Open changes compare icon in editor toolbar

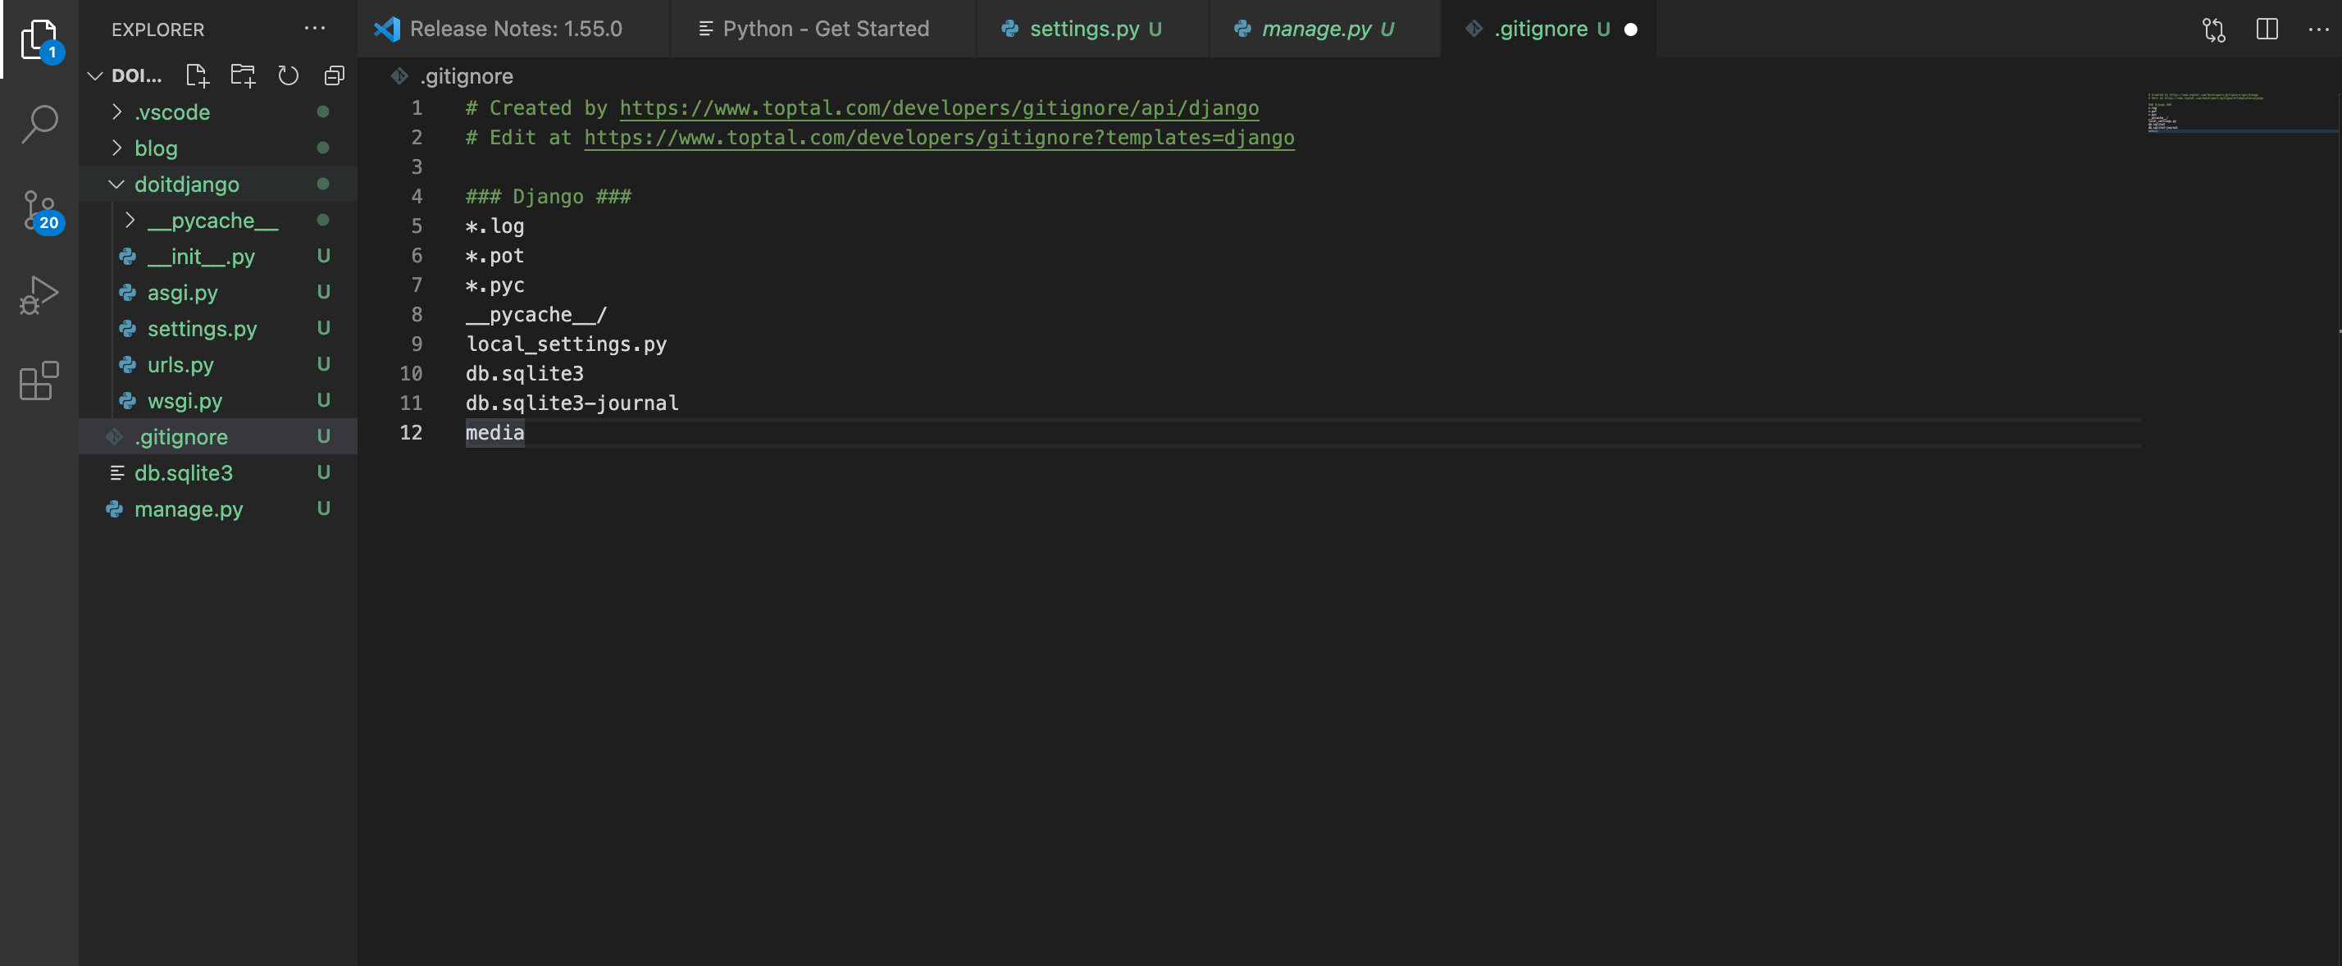pos(2214,29)
